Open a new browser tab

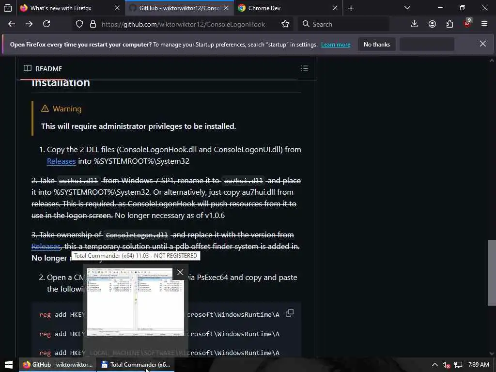pyautogui.click(x=351, y=8)
